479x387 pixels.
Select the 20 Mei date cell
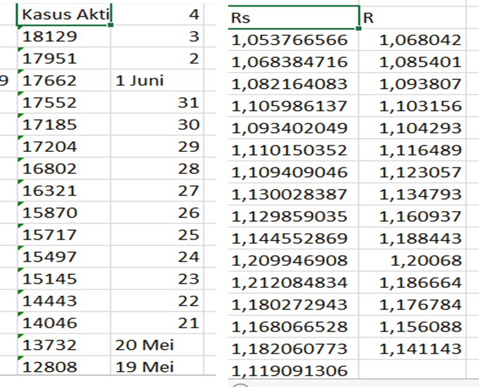tap(156, 345)
